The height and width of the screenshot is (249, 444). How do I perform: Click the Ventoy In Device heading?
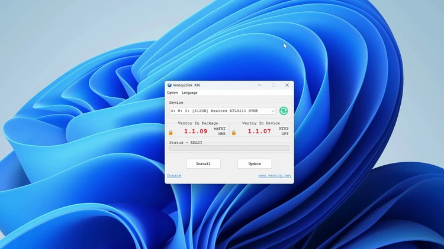[261, 123]
